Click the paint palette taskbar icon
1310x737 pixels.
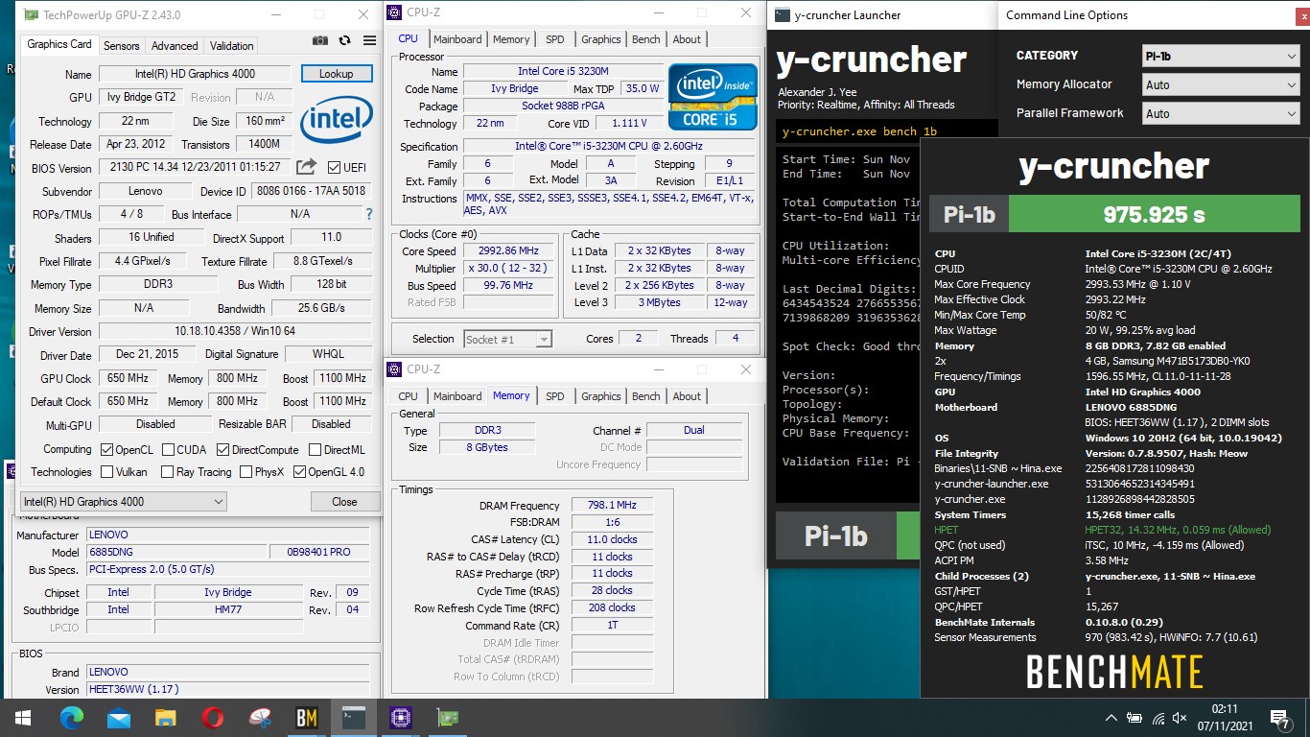260,717
